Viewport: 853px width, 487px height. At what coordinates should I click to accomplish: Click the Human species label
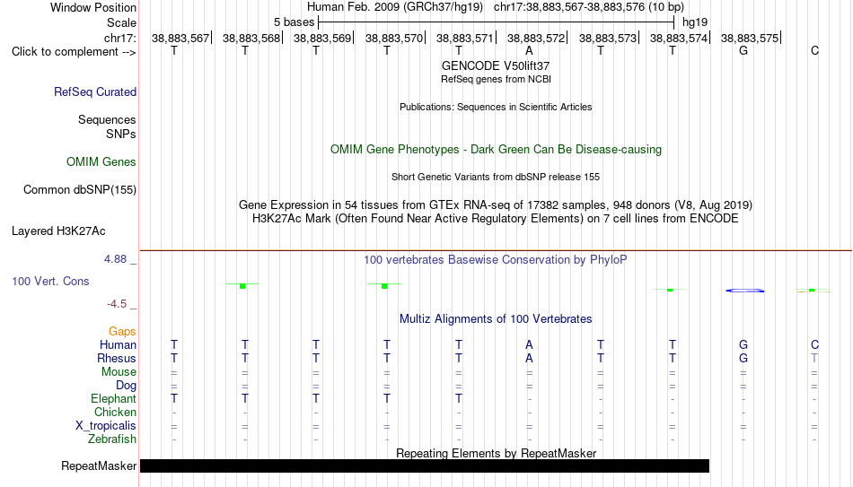(x=118, y=345)
